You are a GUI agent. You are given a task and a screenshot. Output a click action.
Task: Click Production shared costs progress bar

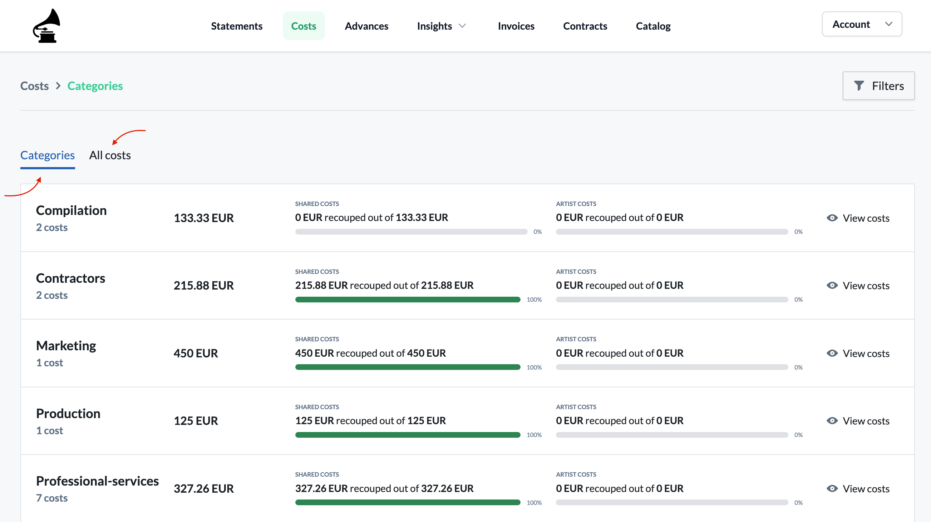pyautogui.click(x=408, y=435)
